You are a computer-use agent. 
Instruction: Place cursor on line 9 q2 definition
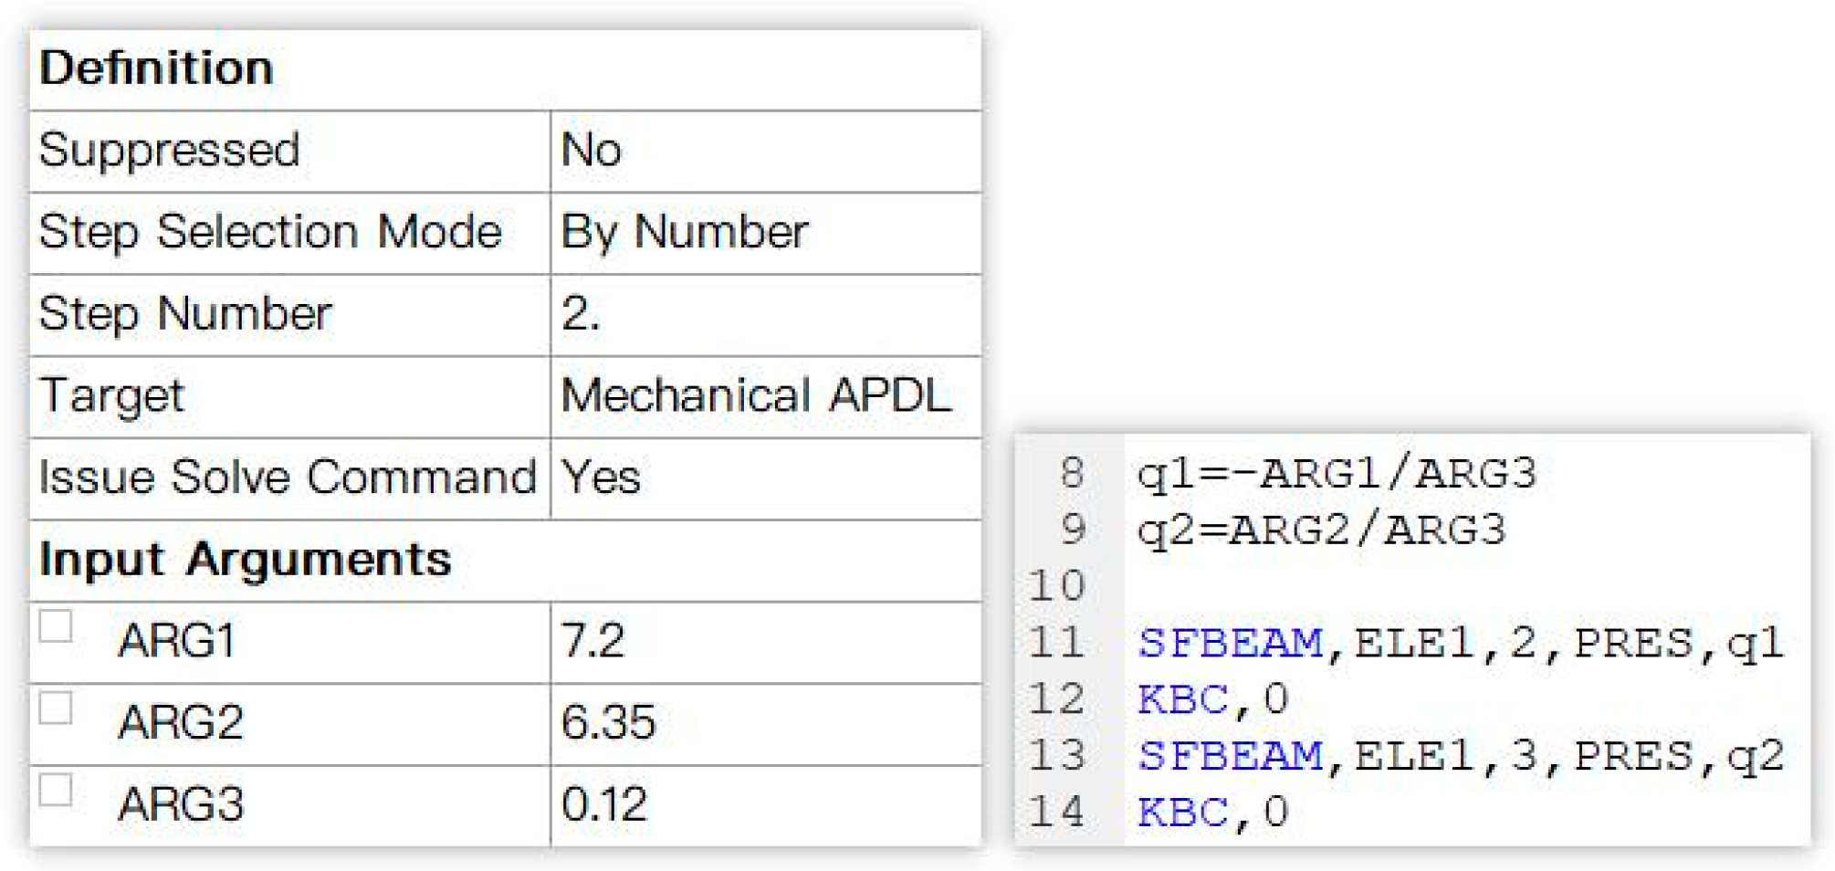(x=1321, y=530)
